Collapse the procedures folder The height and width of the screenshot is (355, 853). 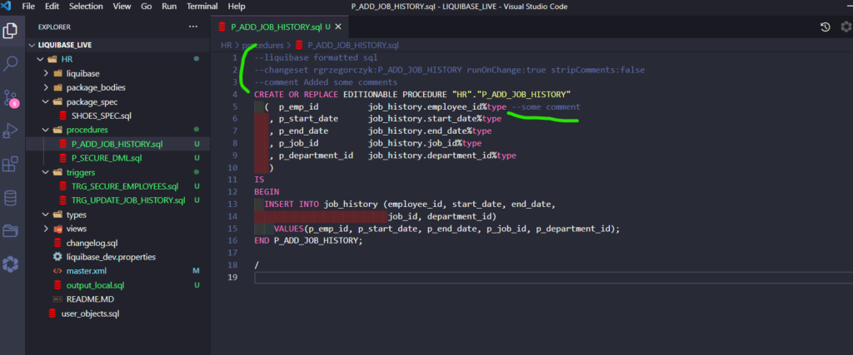click(x=118, y=130)
